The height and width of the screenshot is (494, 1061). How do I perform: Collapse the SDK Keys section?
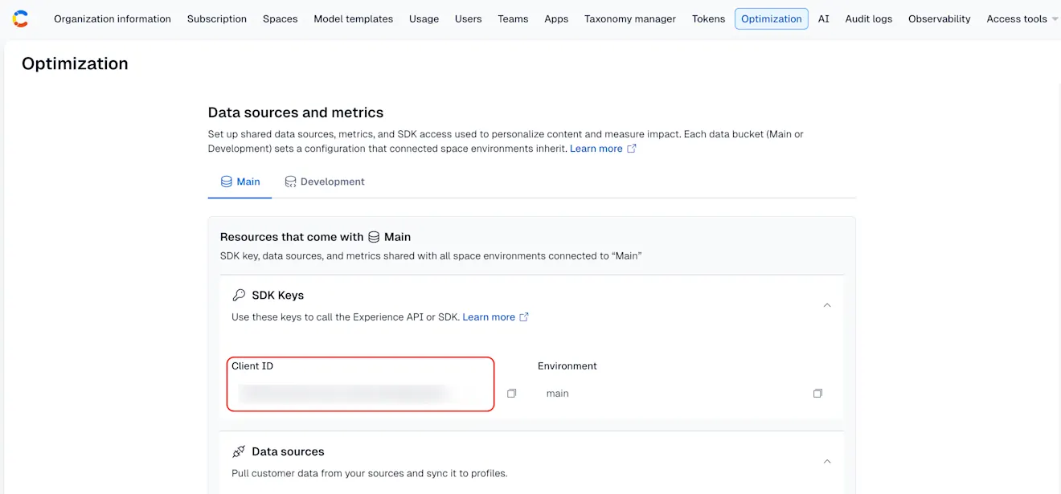click(827, 304)
